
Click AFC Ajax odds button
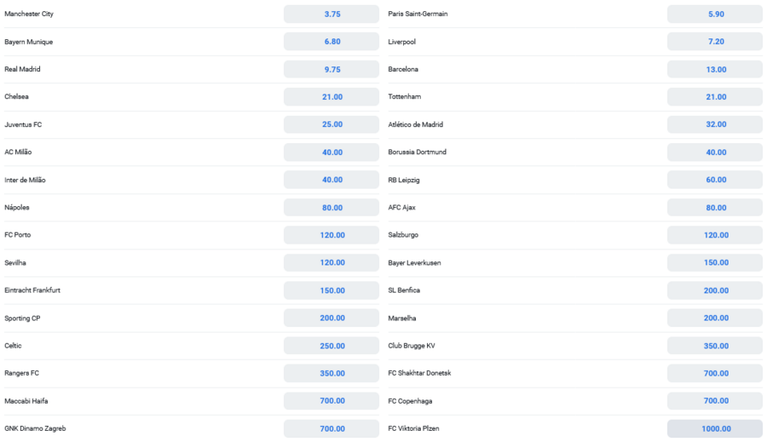click(715, 208)
